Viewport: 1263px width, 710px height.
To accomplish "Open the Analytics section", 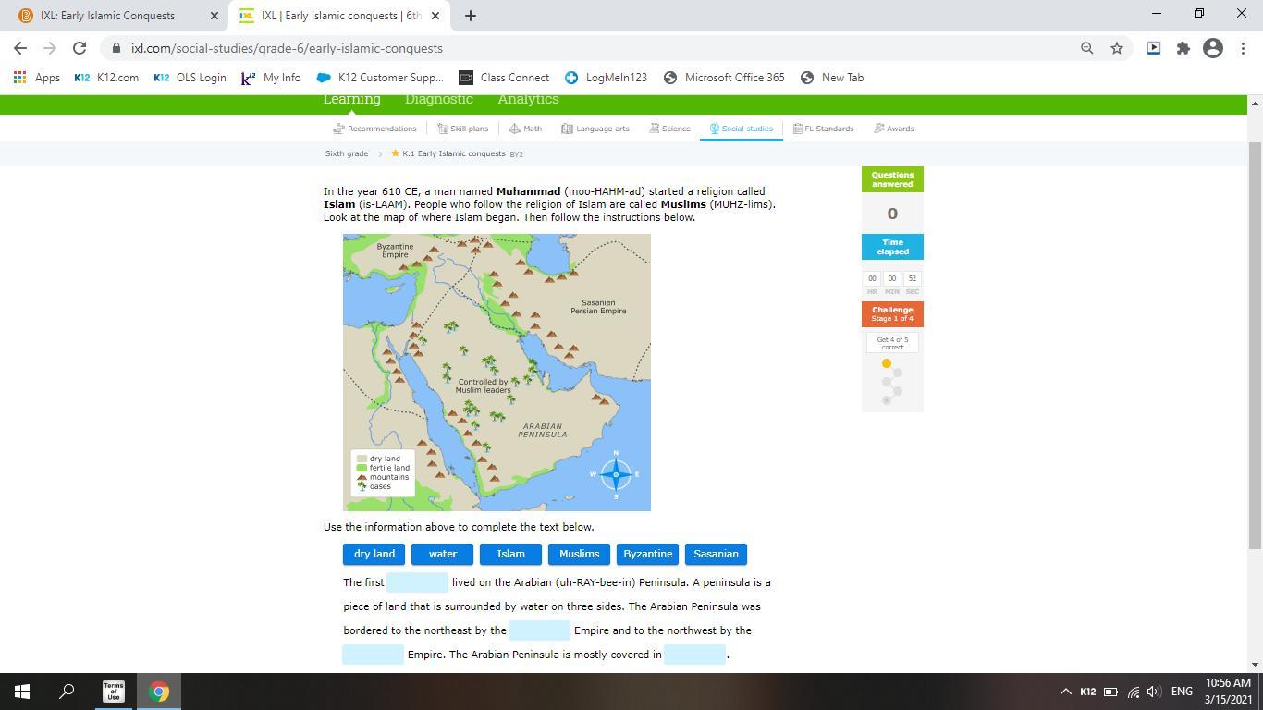I will tap(528, 100).
